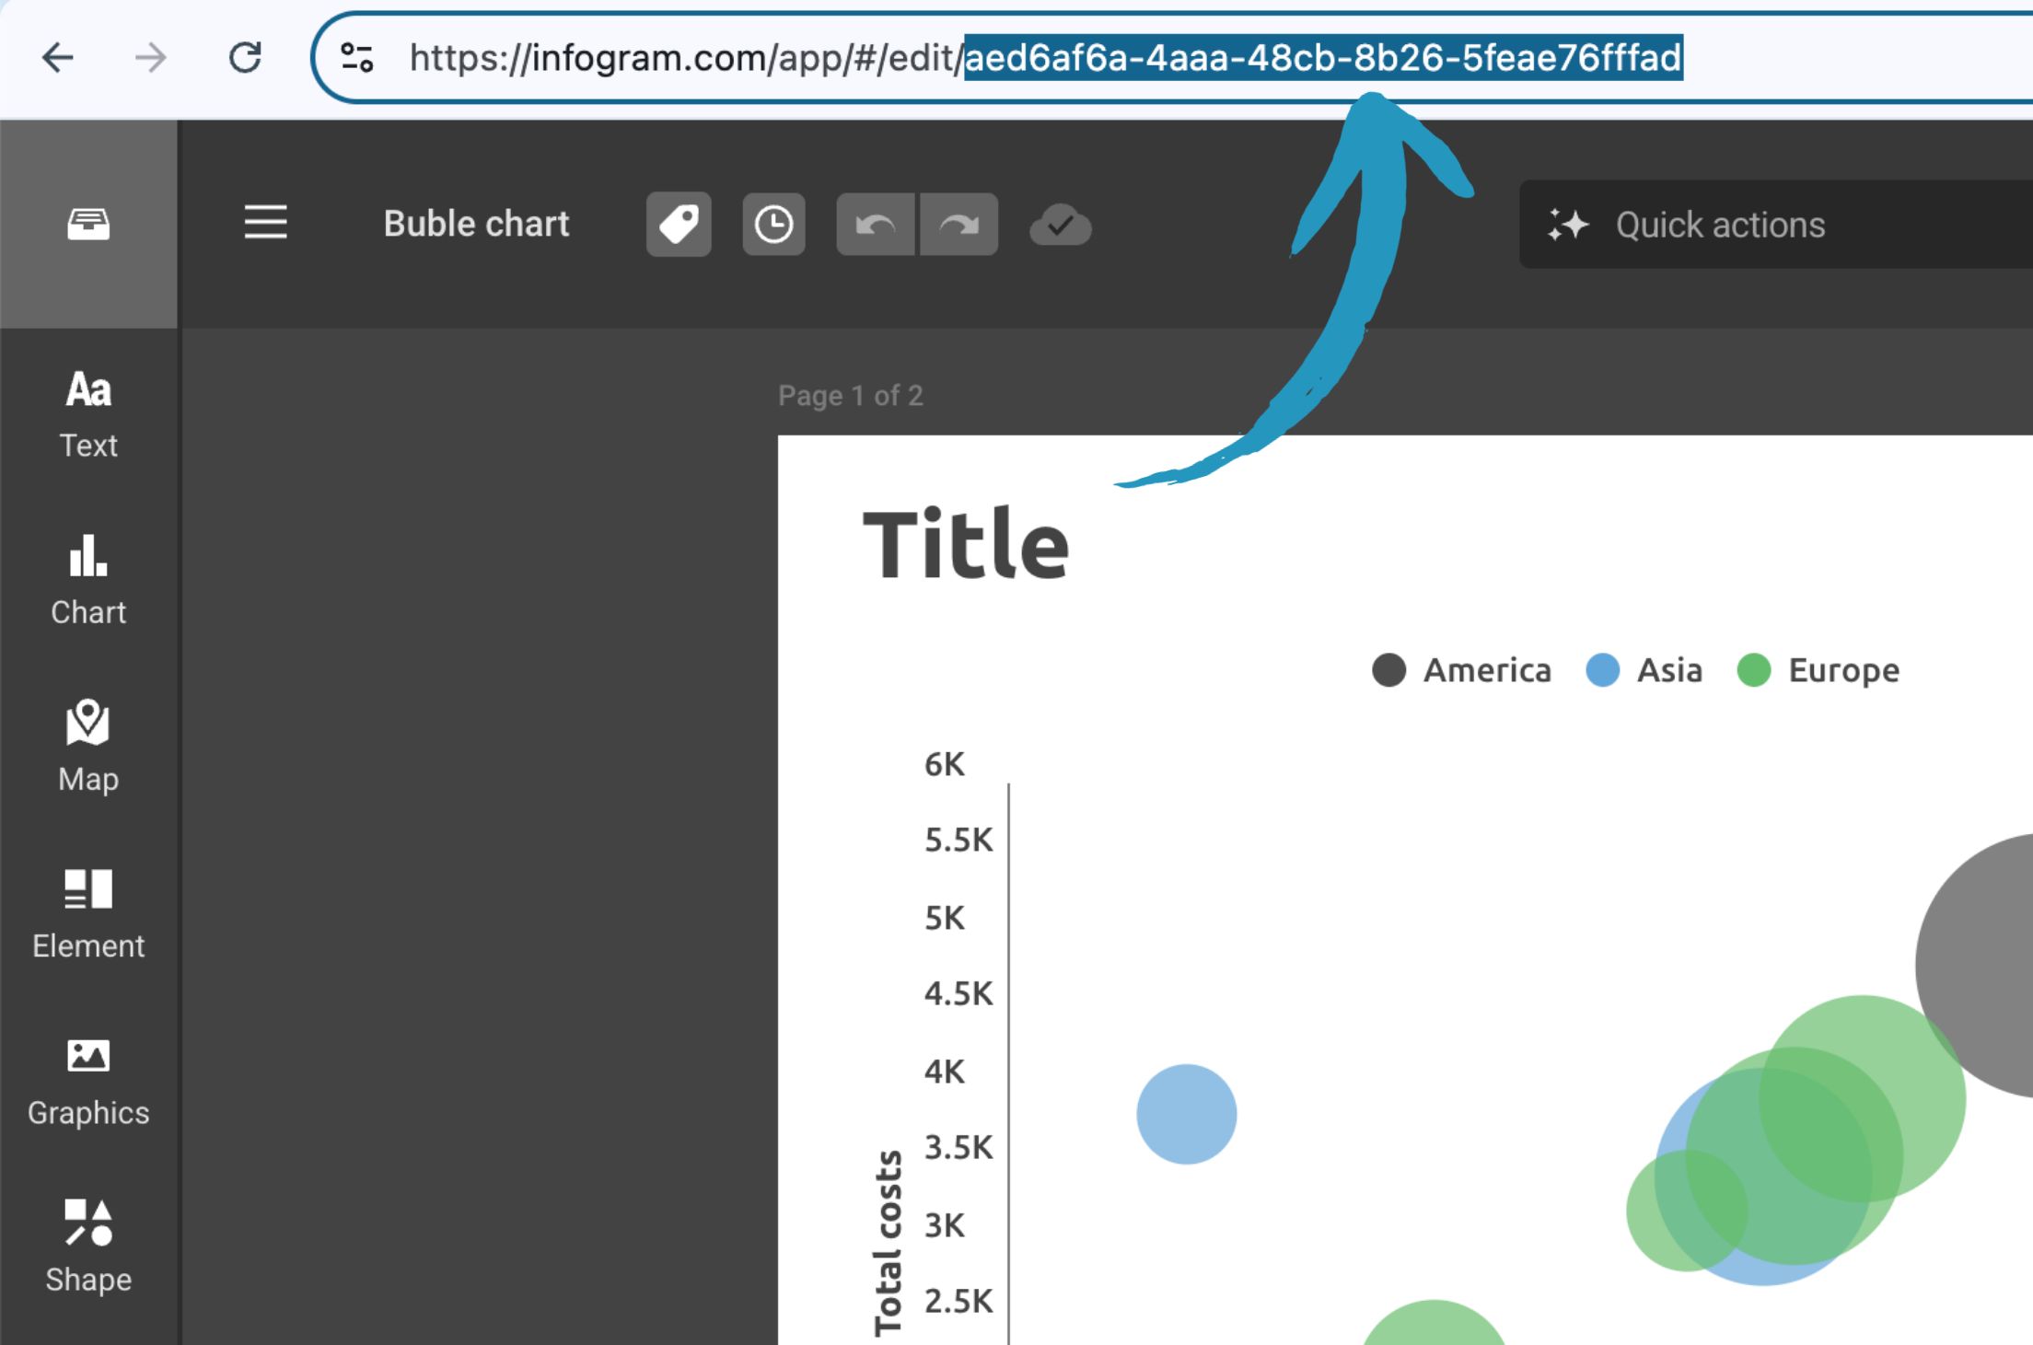Open the Map panel
This screenshot has width=2033, height=1345.
click(87, 746)
